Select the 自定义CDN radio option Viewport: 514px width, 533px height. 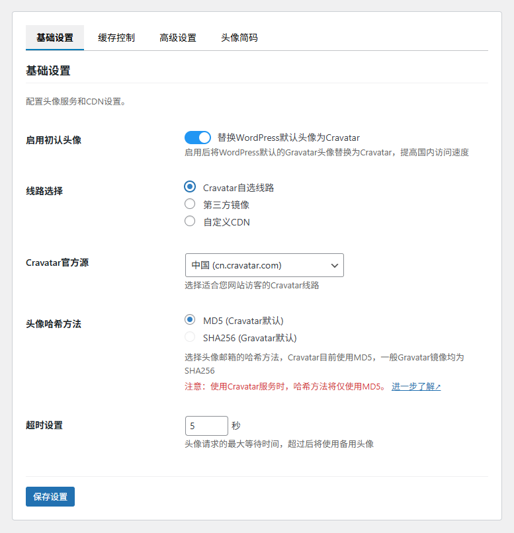[x=190, y=222]
